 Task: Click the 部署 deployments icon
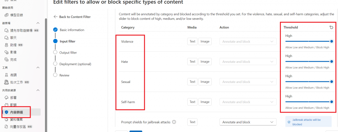6,97
